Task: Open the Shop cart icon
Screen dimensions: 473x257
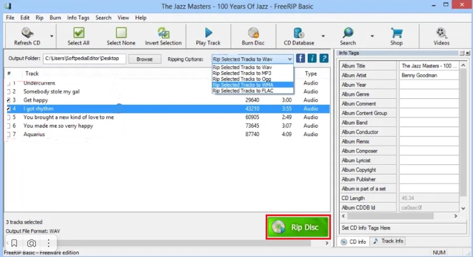Action: point(396,32)
